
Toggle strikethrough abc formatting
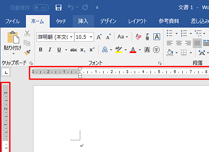click(74, 50)
